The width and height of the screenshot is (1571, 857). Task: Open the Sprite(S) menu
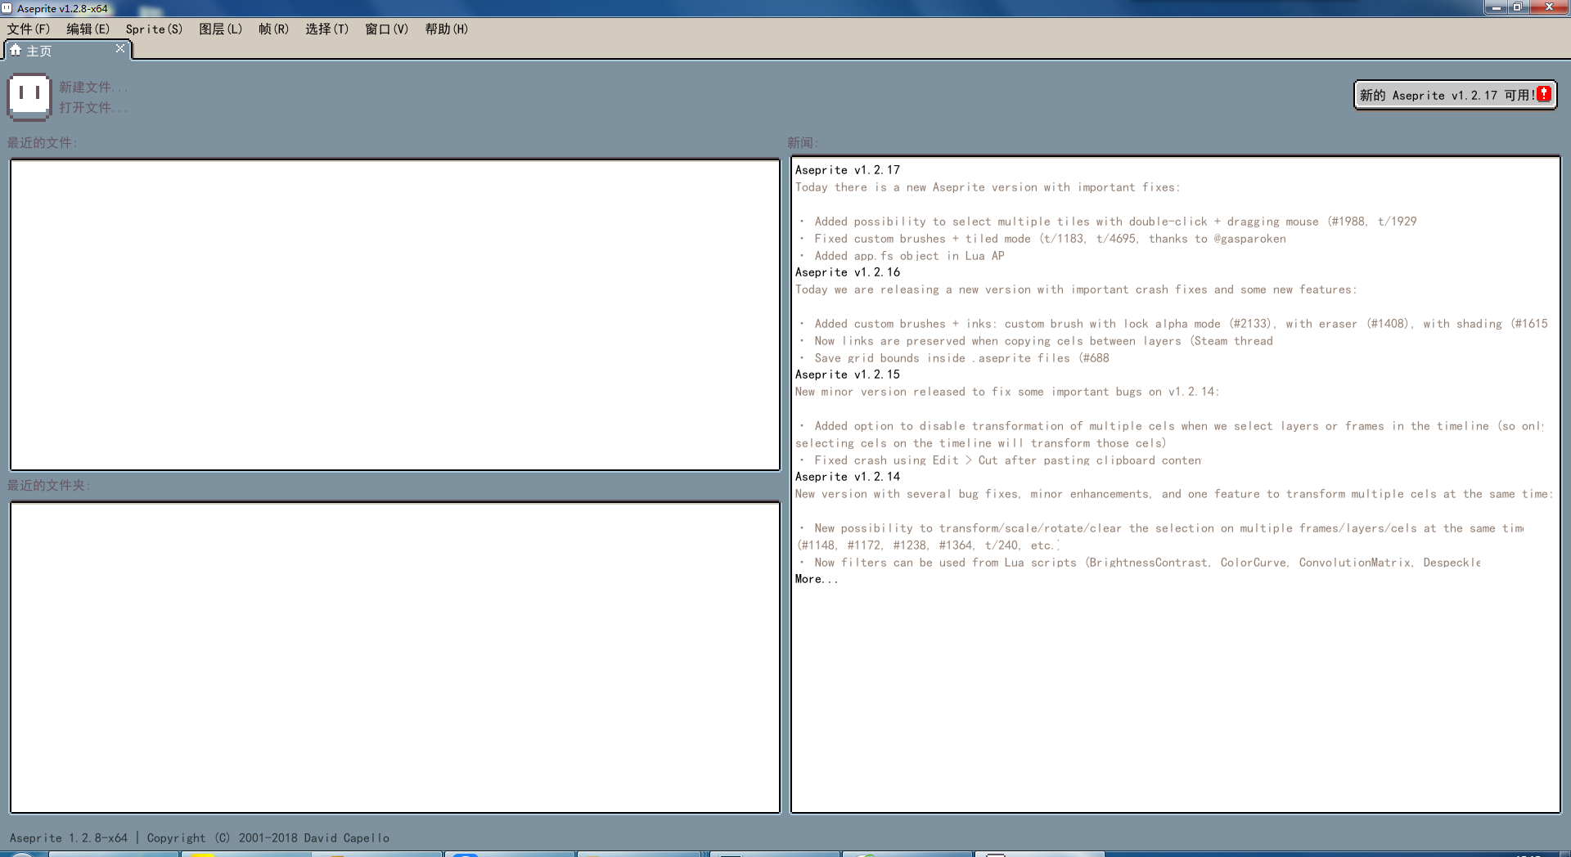tap(154, 29)
